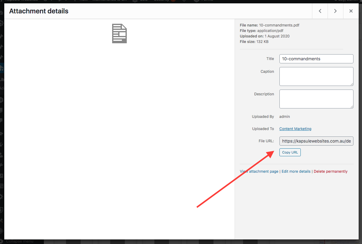Open the Content Marketing link
This screenshot has height=244, width=362.
point(295,129)
